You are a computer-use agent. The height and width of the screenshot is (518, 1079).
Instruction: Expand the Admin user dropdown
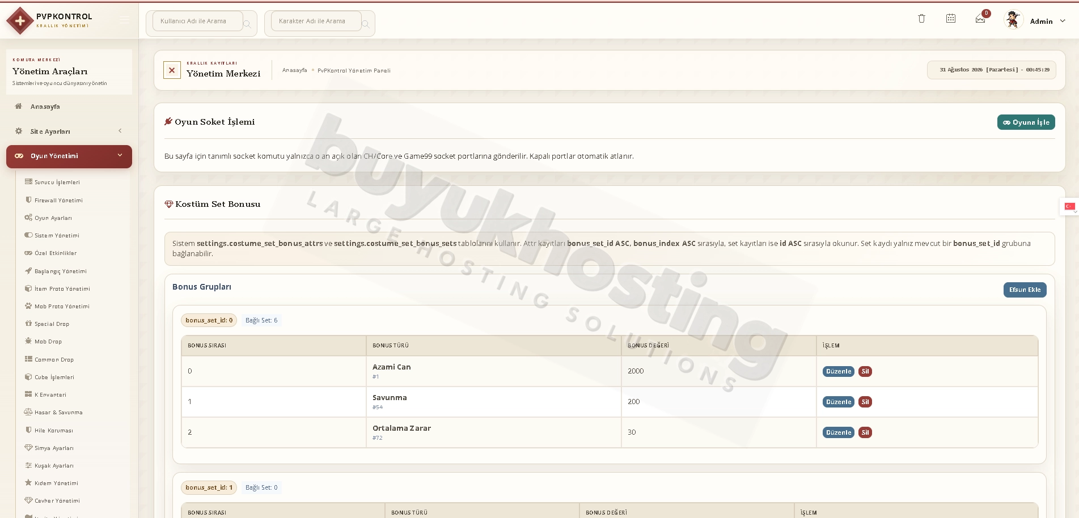click(x=1063, y=21)
